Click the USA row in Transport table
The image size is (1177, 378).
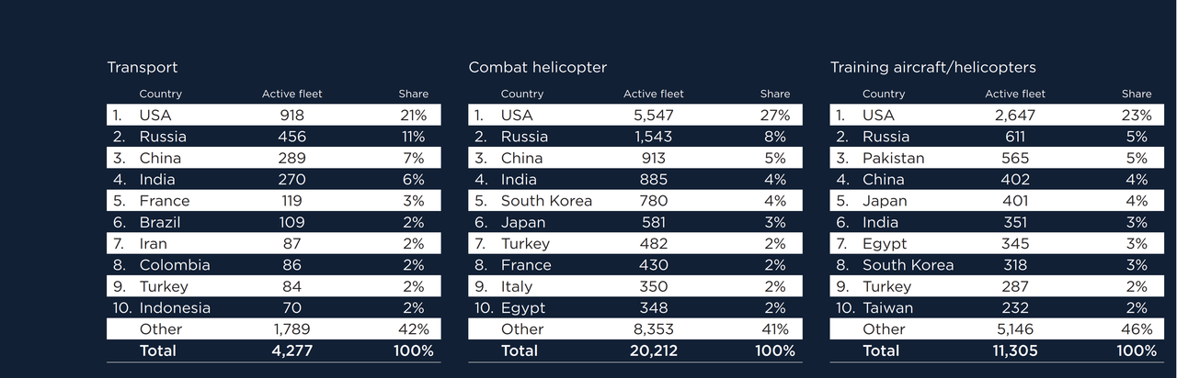274,115
